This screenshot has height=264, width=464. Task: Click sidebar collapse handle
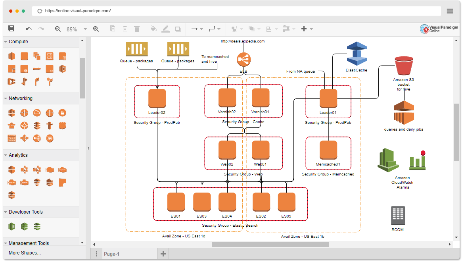88,148
